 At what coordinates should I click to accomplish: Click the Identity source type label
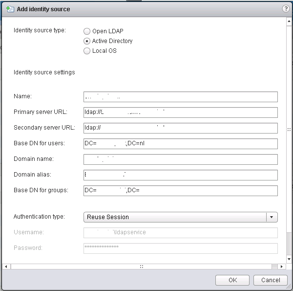click(x=40, y=30)
